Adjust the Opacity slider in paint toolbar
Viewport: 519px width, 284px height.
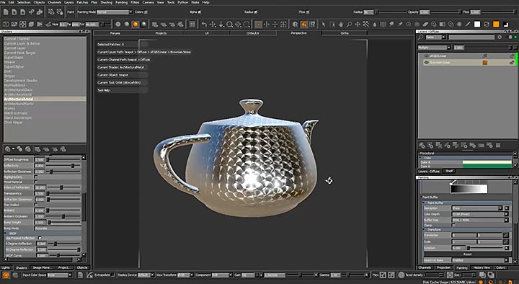click(445, 12)
